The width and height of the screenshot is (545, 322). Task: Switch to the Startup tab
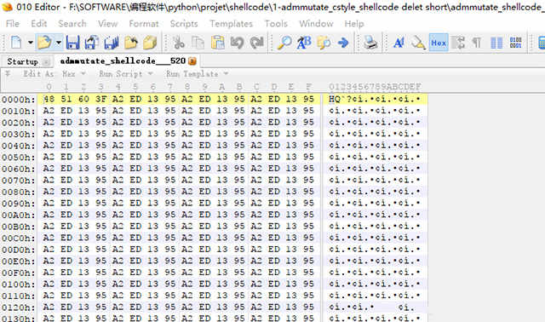click(x=23, y=61)
